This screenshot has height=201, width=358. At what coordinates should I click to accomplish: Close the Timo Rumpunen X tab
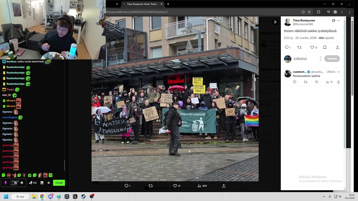[161, 4]
